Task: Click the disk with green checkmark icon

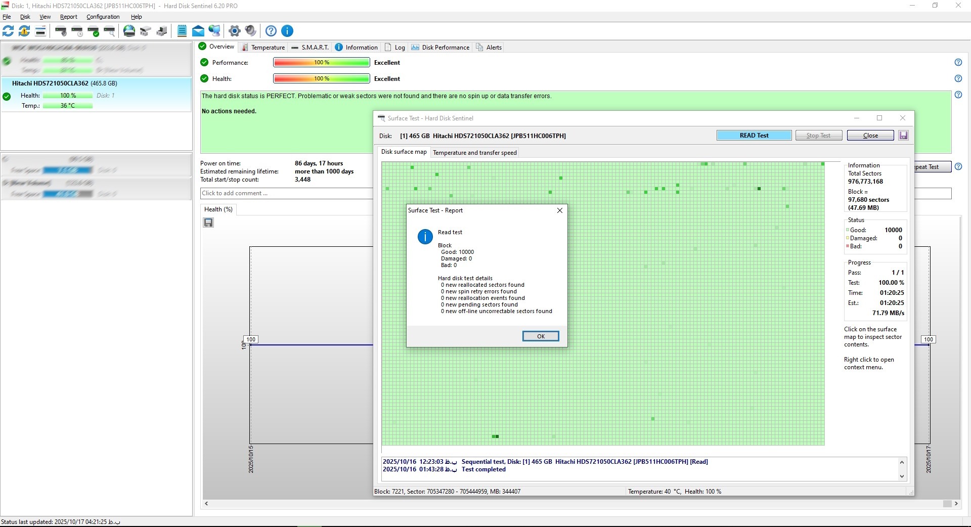Action: click(x=94, y=31)
